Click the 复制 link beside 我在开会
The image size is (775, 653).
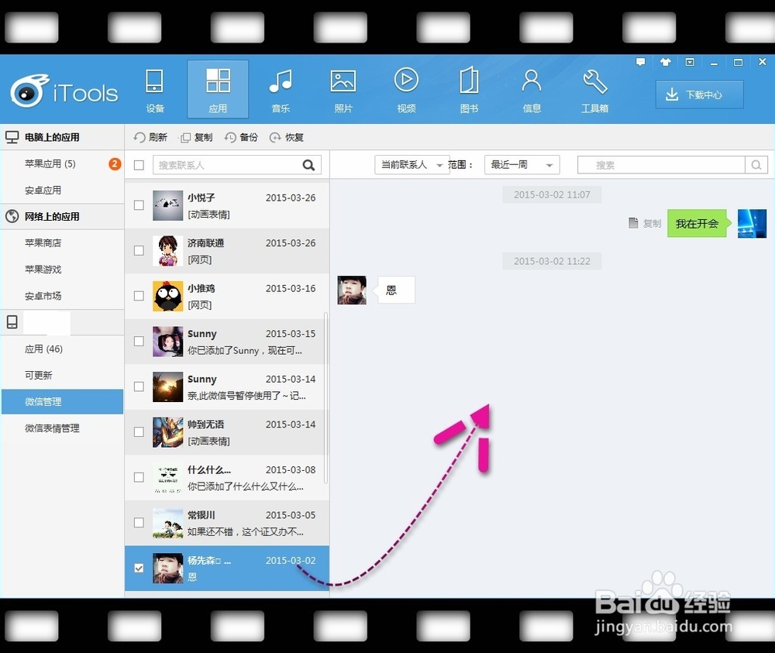(645, 223)
